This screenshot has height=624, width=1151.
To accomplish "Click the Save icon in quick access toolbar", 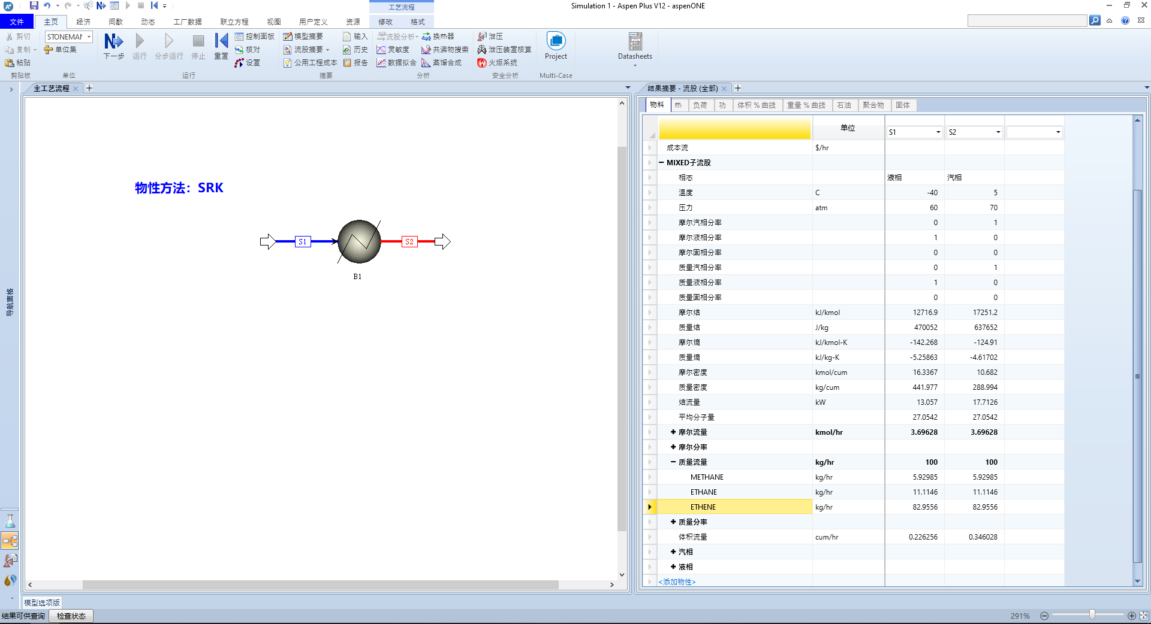I will pos(34,5).
